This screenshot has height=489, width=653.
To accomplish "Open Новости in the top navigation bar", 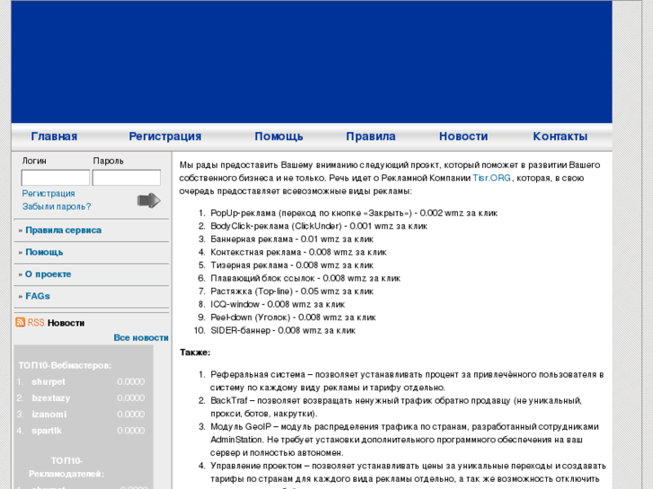I will click(463, 136).
